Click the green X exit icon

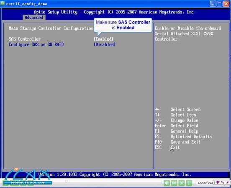(182, 183)
